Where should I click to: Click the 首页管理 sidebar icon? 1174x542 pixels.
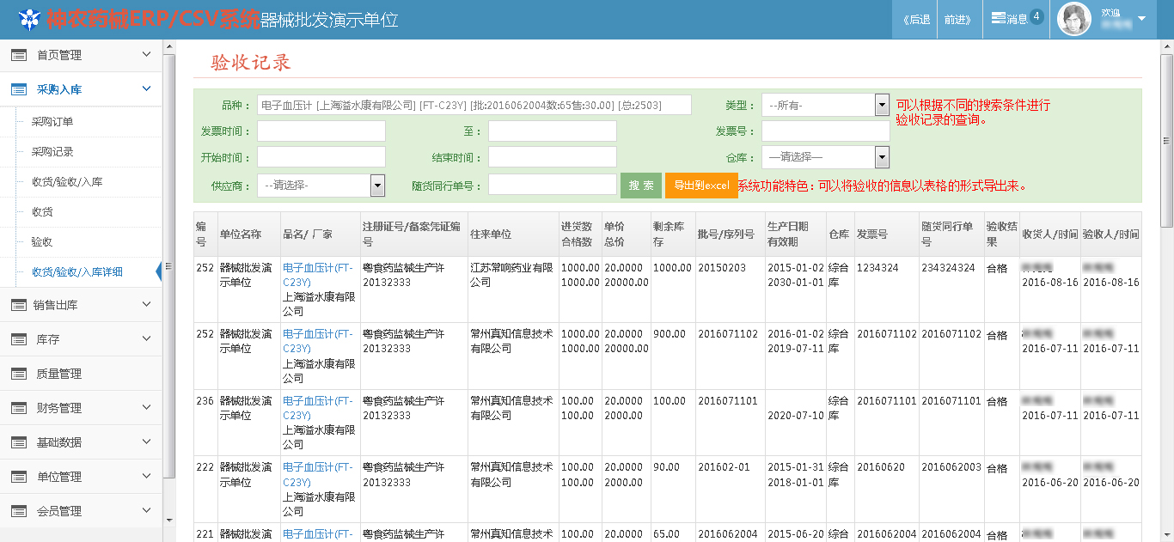19,55
